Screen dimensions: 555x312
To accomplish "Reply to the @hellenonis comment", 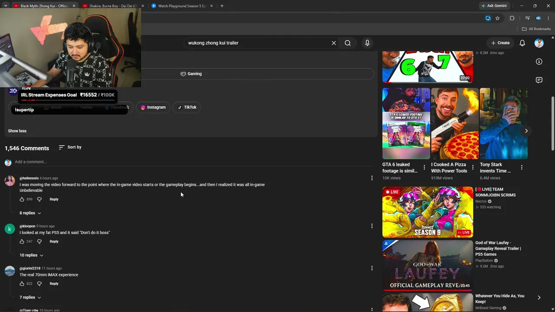I will coord(54,199).
